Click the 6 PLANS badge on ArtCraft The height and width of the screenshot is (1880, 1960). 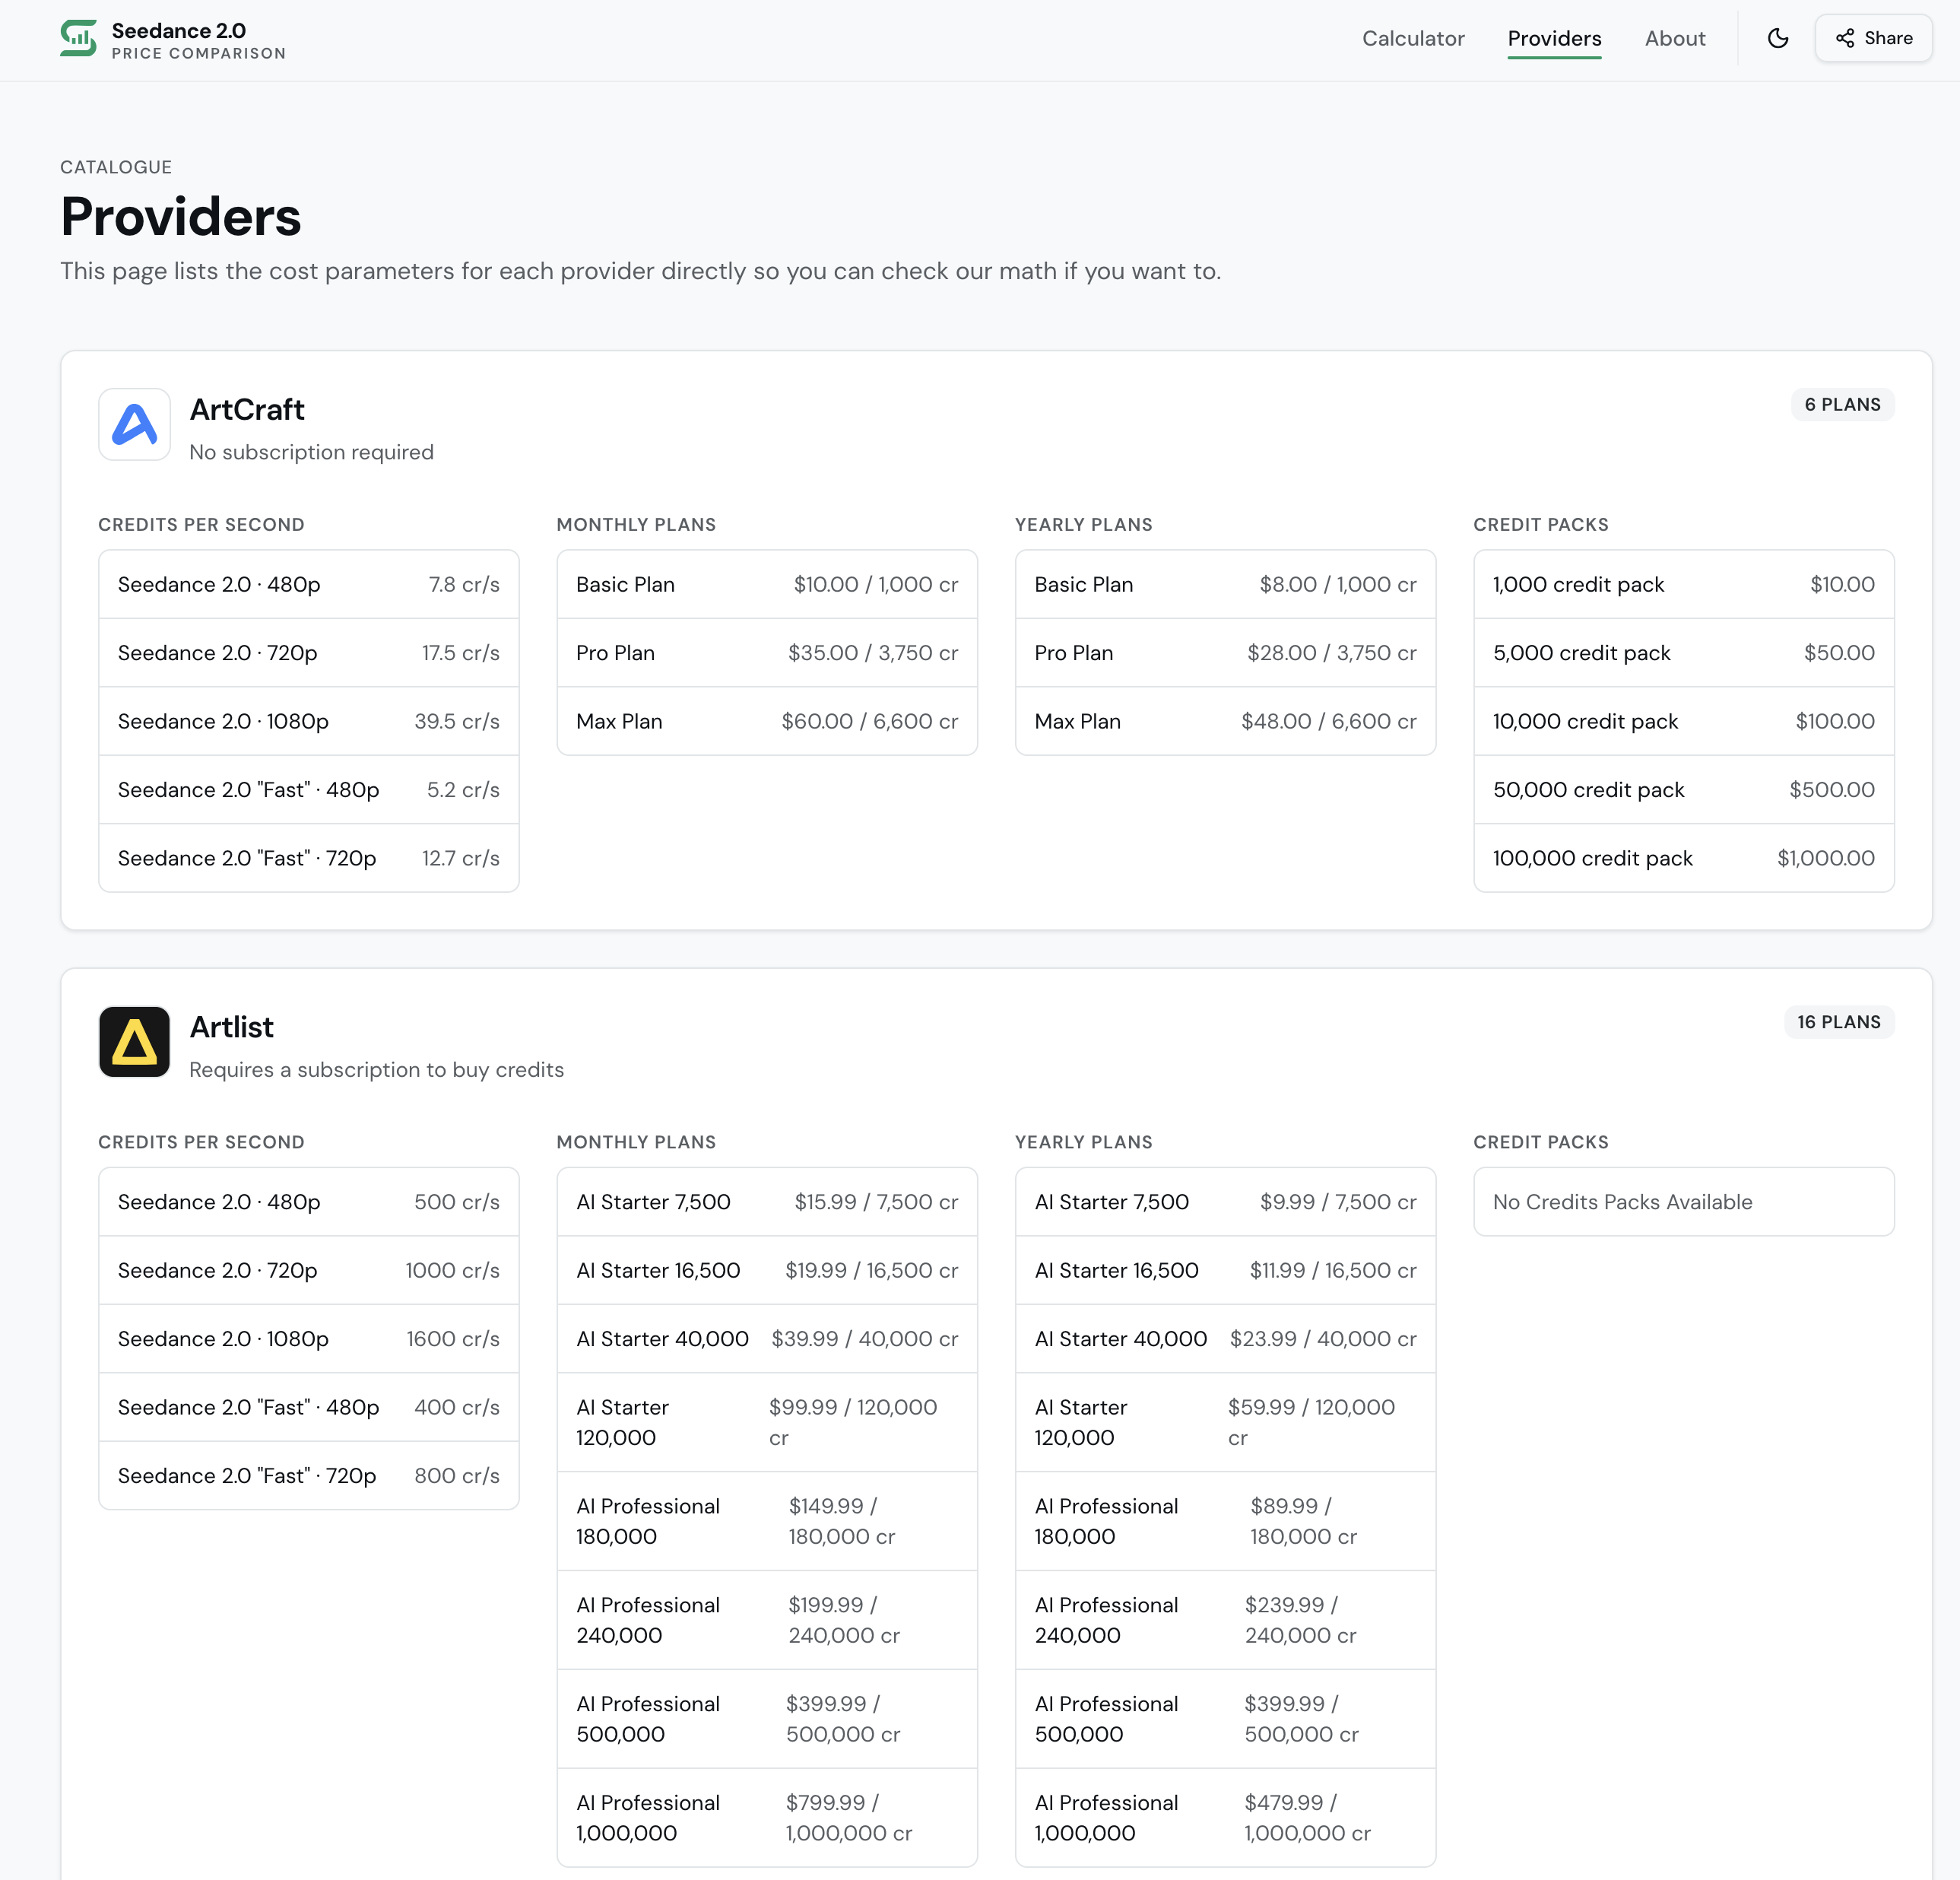(x=1842, y=404)
